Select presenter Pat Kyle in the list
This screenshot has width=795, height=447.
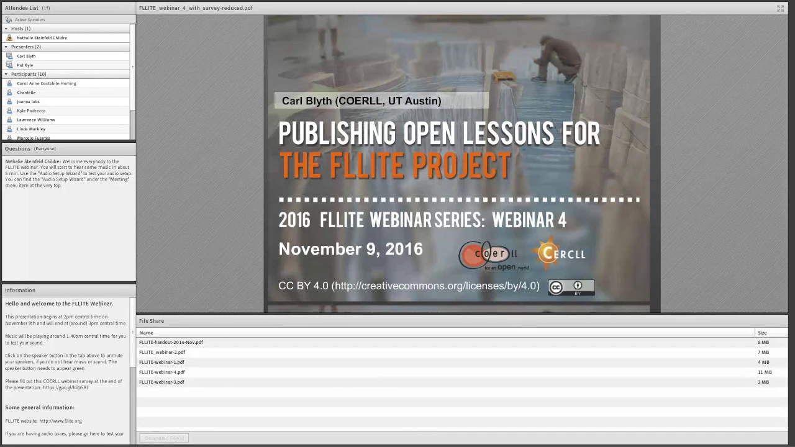(65, 65)
